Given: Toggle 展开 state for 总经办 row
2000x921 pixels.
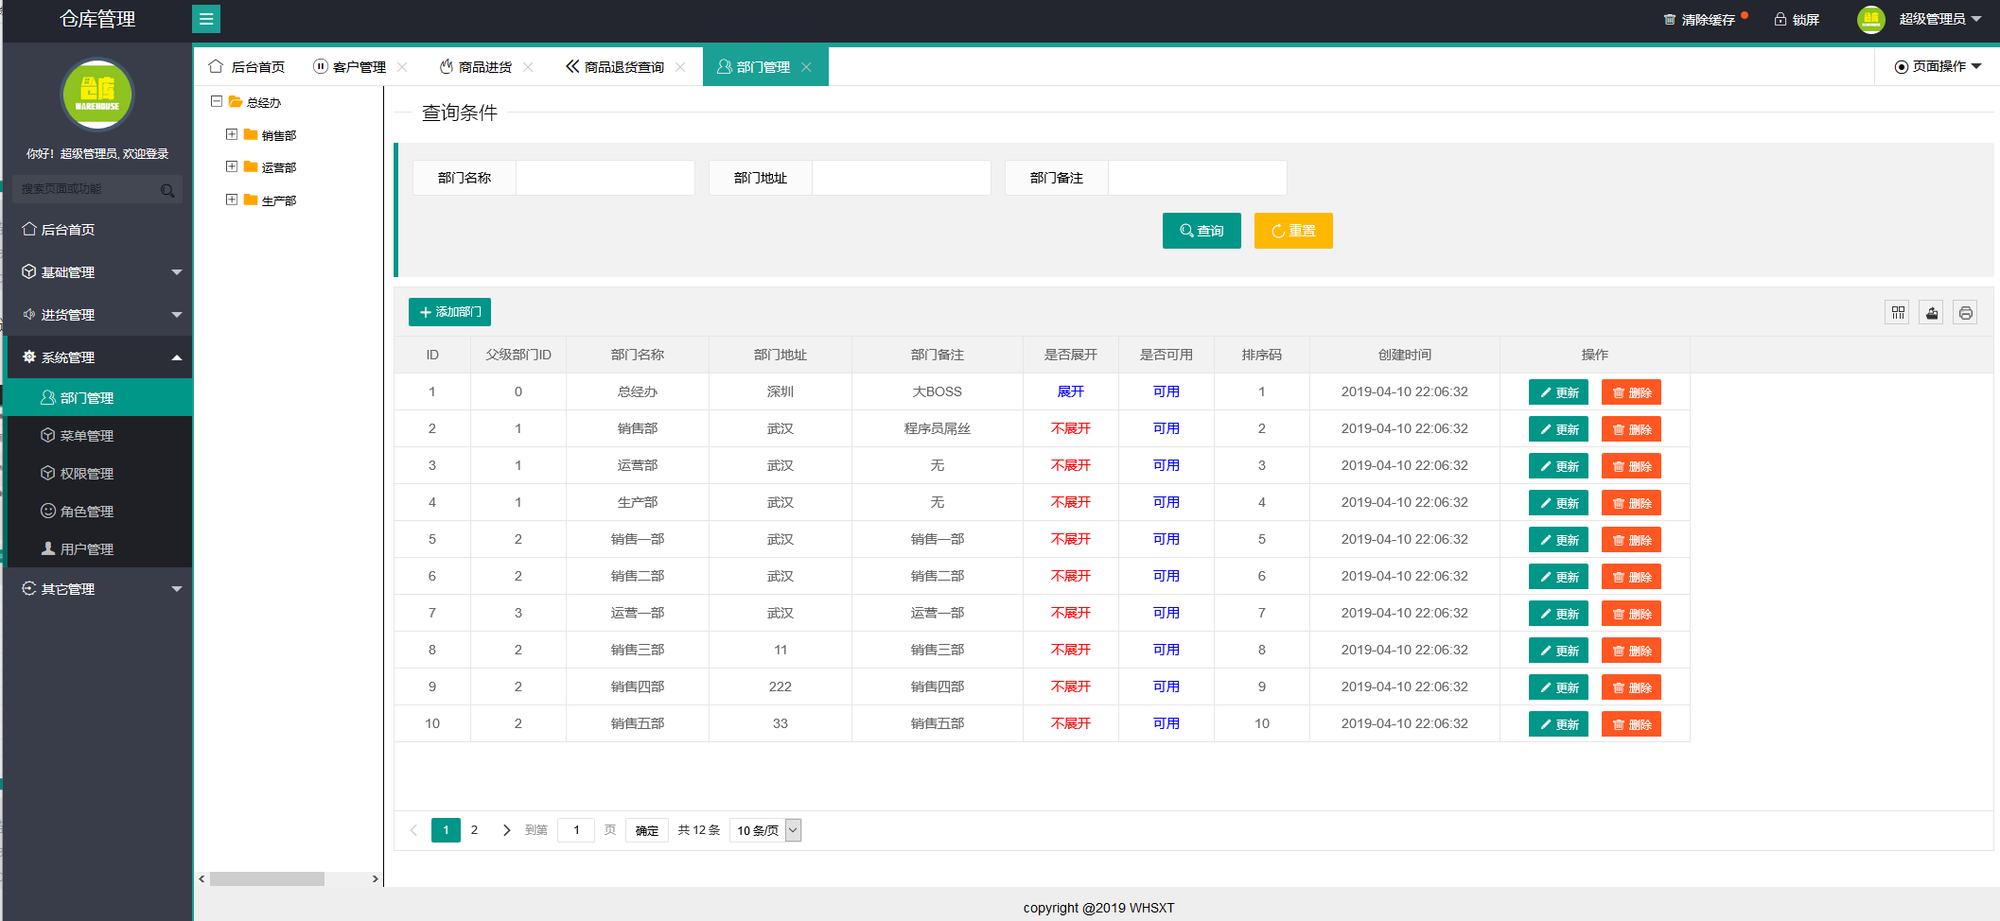Looking at the screenshot, I should 1070,391.
